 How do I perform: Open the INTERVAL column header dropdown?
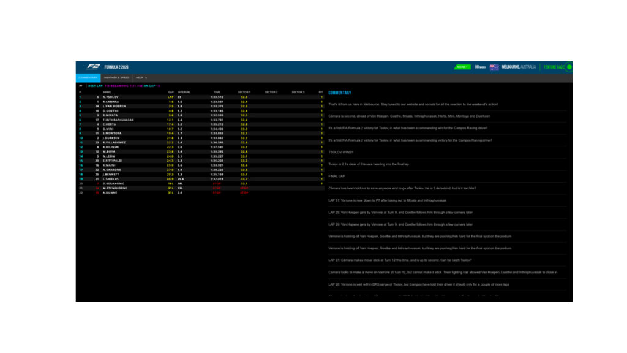(182, 92)
